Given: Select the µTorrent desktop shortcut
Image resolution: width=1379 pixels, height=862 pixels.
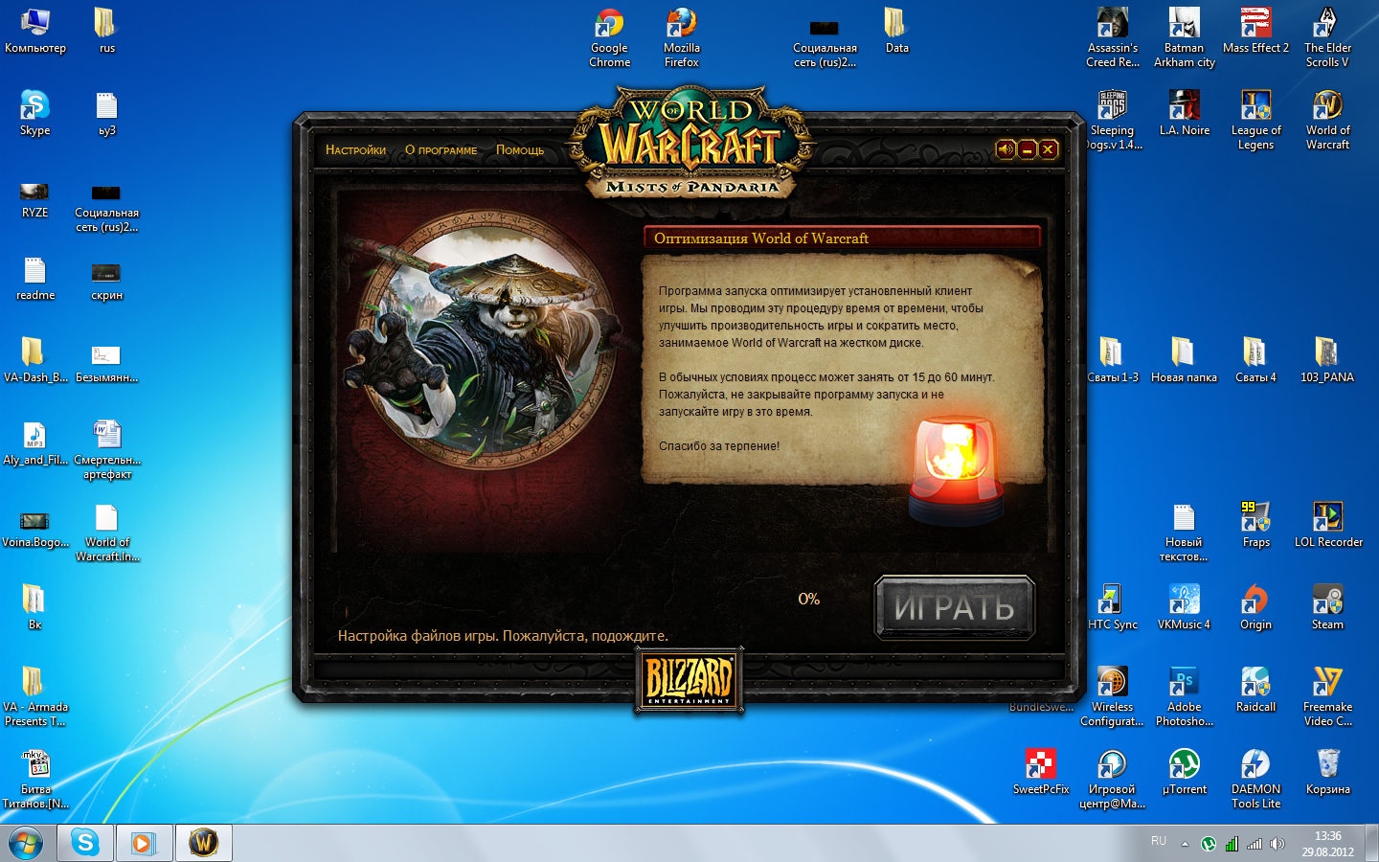Looking at the screenshot, I should click(x=1185, y=773).
